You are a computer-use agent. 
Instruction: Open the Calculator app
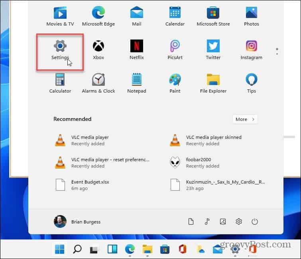point(60,83)
